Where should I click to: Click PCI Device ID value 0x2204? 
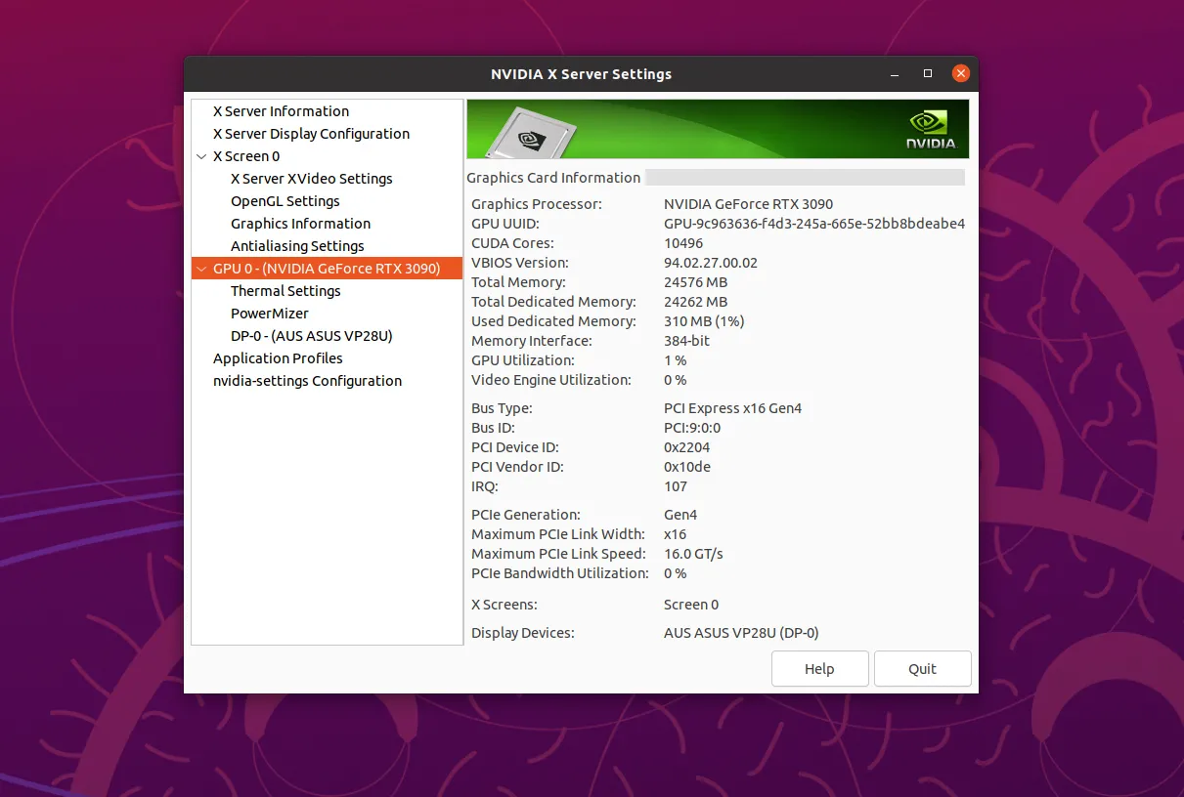pyautogui.click(x=687, y=447)
